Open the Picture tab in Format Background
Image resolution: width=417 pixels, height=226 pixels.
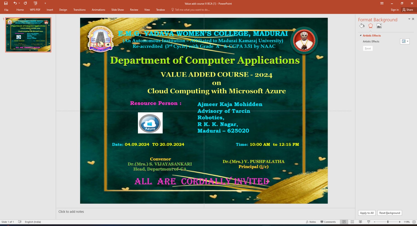tap(379, 26)
